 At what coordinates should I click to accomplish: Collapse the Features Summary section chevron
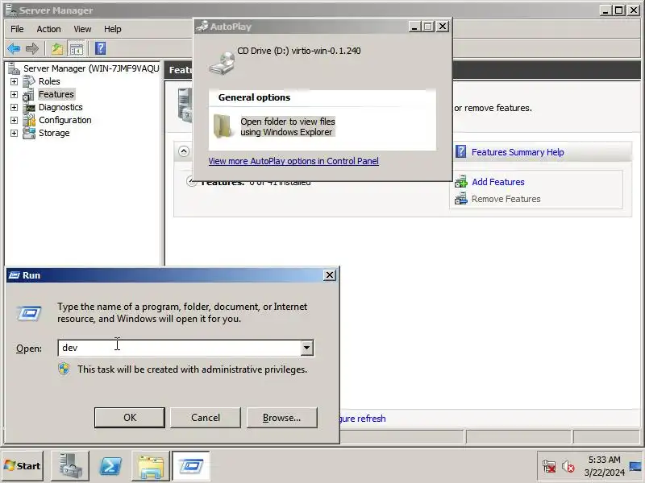pyautogui.click(x=184, y=151)
